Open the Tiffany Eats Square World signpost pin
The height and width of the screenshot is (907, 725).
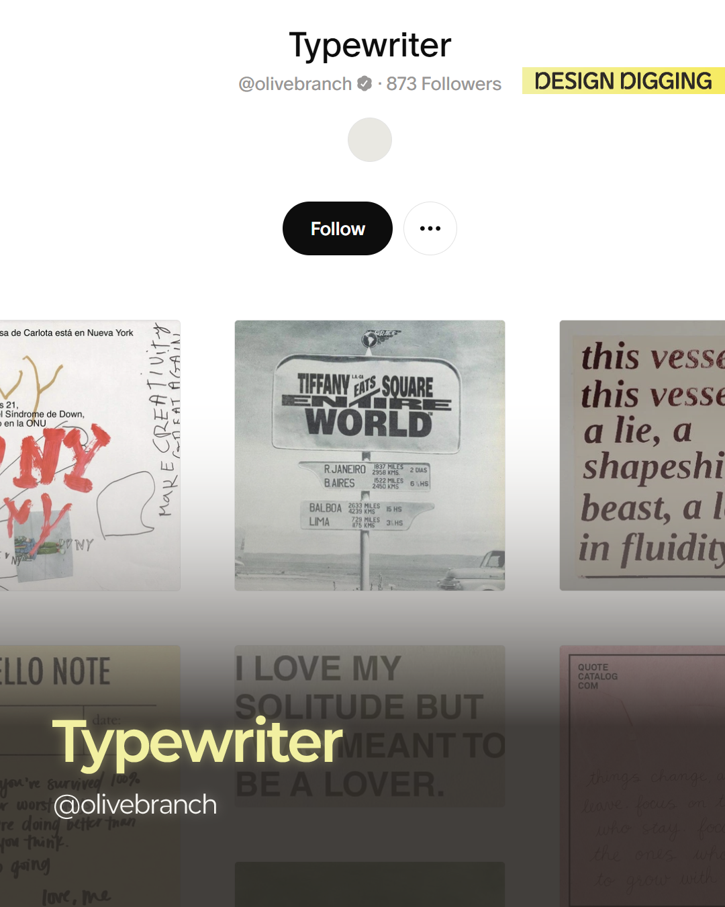point(370,456)
